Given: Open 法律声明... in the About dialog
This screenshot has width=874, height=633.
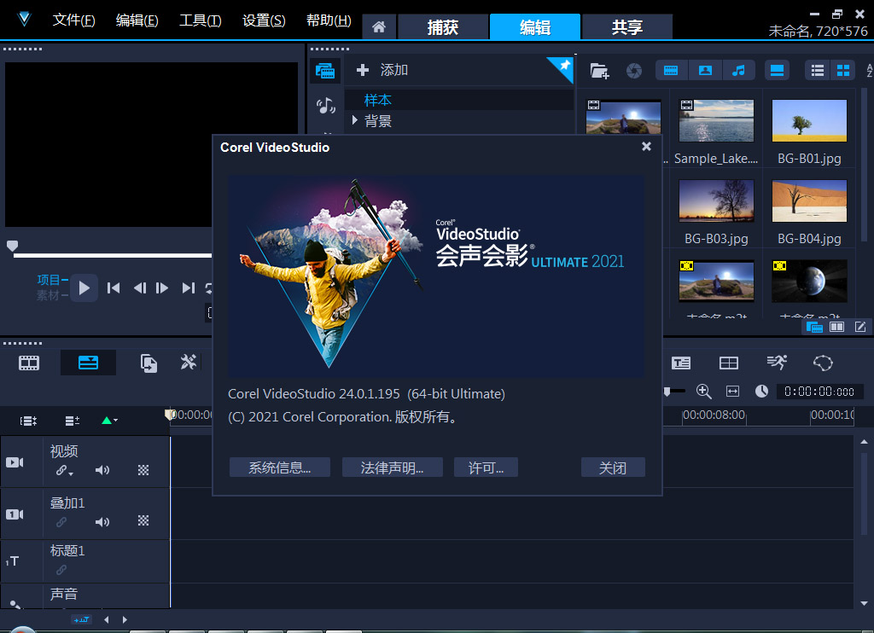Looking at the screenshot, I should point(393,467).
